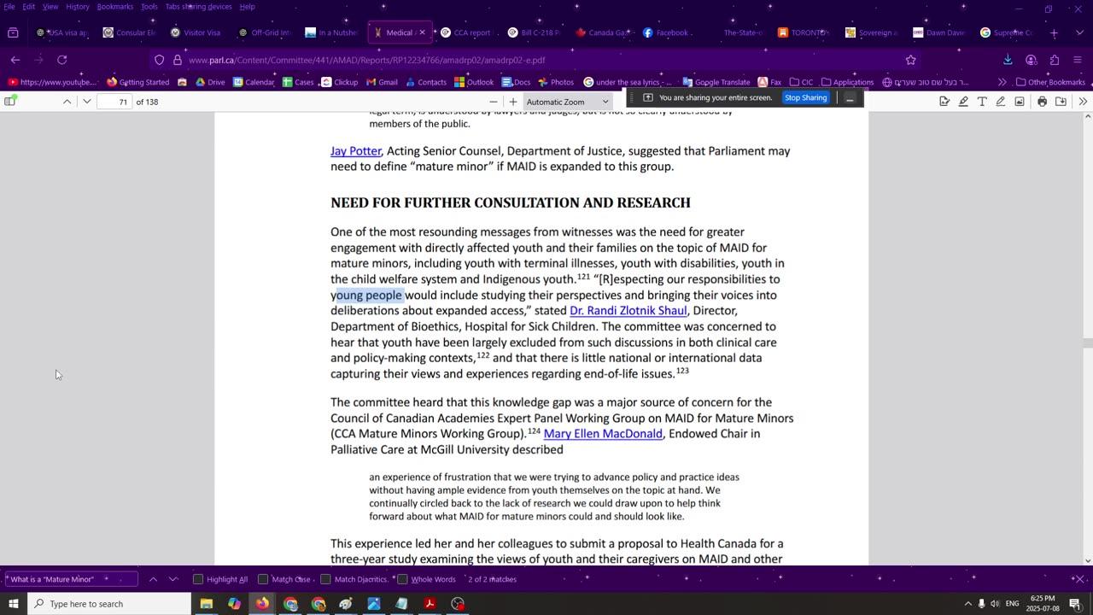This screenshot has width=1093, height=615.
Task: Go back to previous page
Action: pos(15,60)
